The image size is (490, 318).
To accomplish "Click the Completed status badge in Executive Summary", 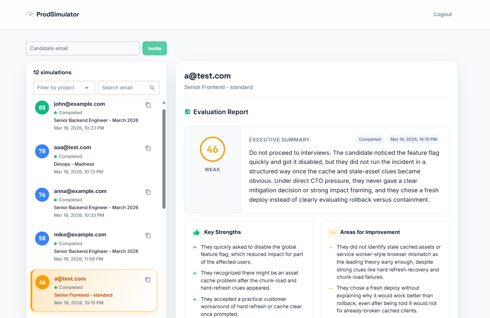I will pyautogui.click(x=370, y=139).
